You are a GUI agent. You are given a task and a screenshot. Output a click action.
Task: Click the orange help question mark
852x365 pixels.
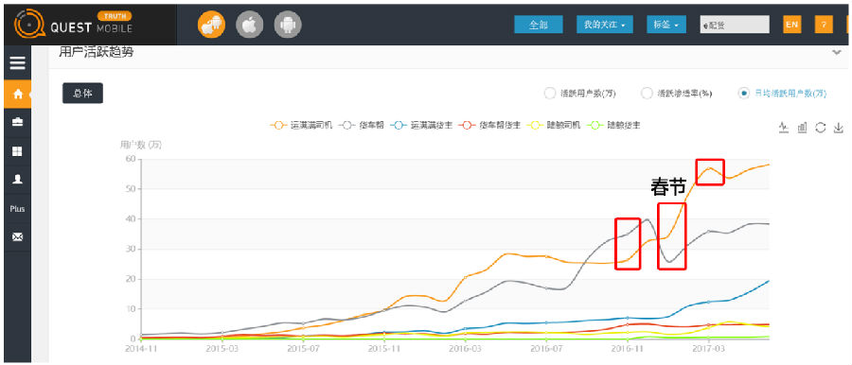(824, 25)
